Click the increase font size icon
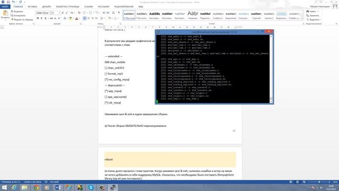The width and height of the screenshot is (339, 191). click(x=63, y=13)
